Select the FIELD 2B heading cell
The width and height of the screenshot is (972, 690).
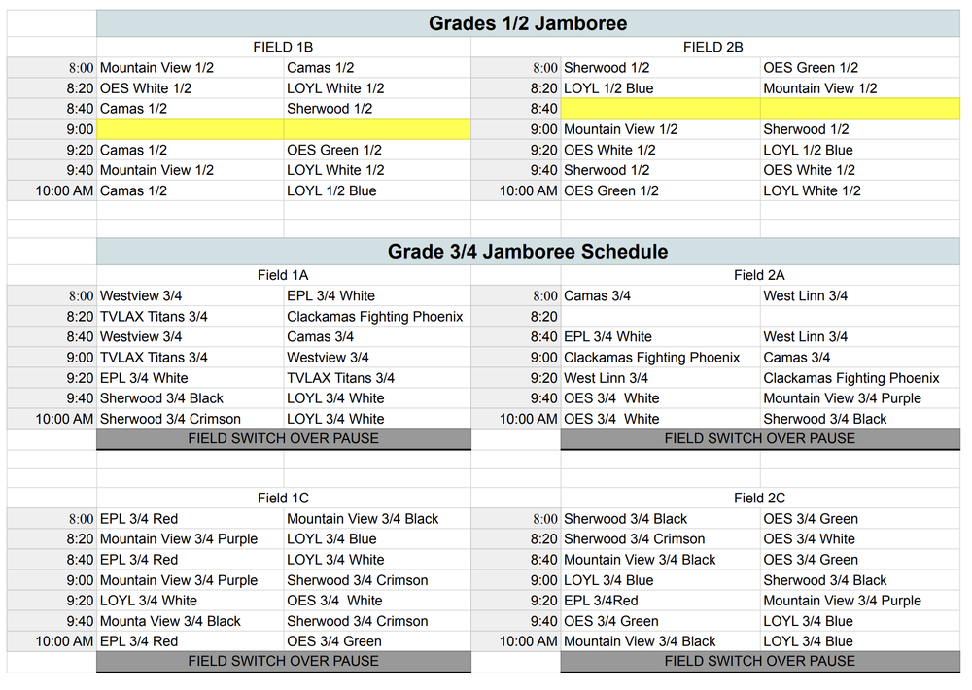[x=714, y=47]
